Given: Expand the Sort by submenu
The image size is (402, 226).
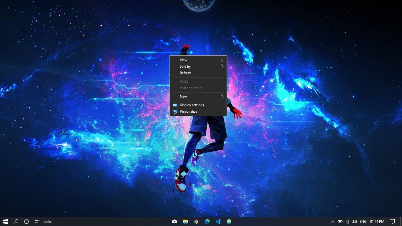Looking at the screenshot, I should click(x=198, y=67).
